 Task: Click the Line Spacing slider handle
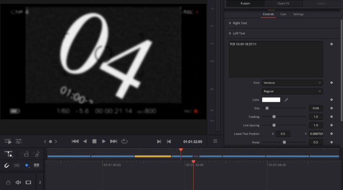coord(274,125)
